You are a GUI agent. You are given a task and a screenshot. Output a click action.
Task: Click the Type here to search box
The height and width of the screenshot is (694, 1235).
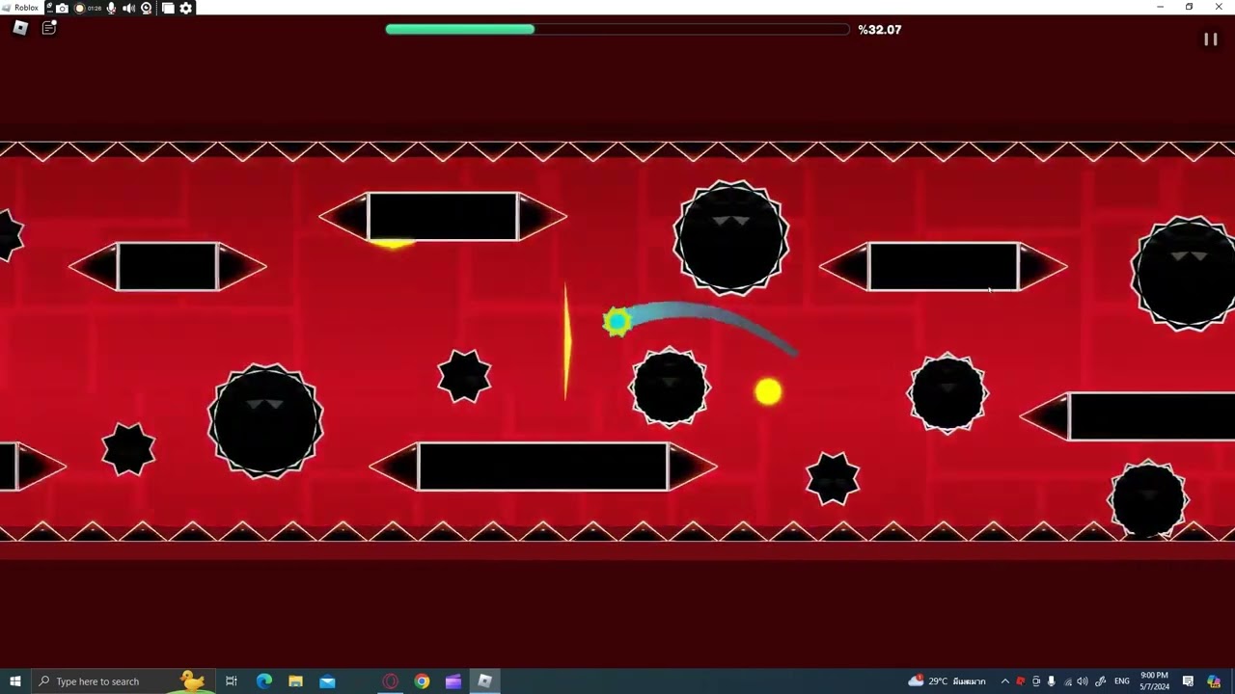click(x=125, y=681)
